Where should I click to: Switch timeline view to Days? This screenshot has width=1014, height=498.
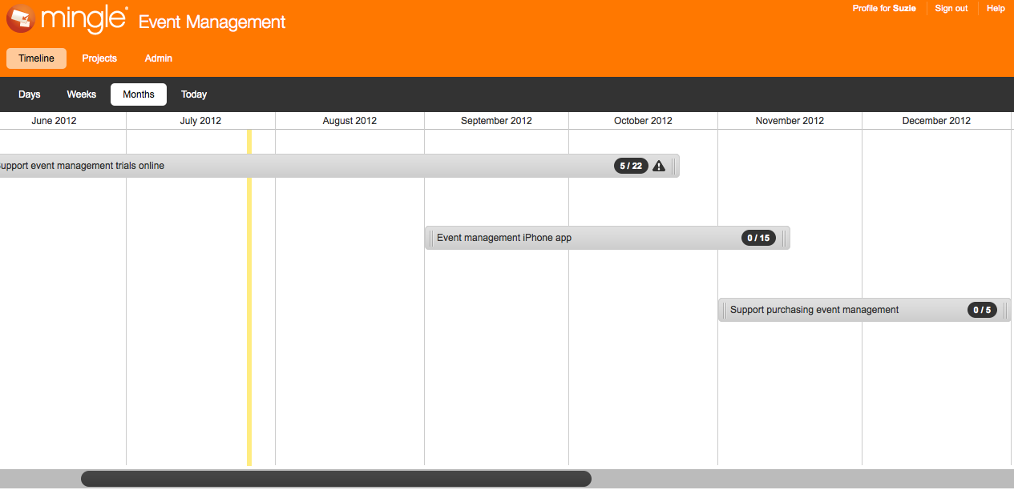pyautogui.click(x=29, y=94)
